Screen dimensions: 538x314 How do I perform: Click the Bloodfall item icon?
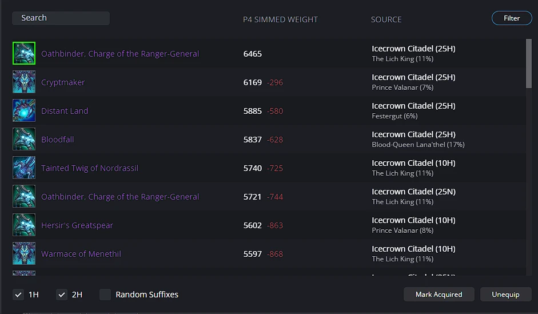pyautogui.click(x=24, y=140)
